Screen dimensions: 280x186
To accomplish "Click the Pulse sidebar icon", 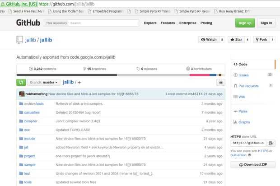I will [x=236, y=111].
